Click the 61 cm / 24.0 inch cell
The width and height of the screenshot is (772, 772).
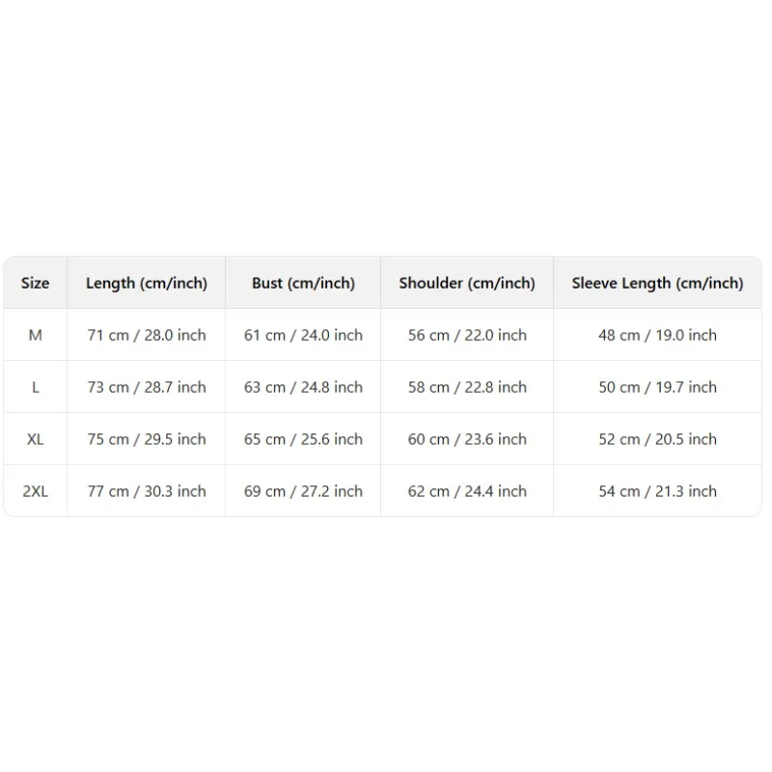(303, 335)
